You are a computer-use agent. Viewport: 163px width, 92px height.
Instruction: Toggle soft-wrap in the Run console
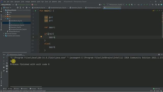[x=7, y=63]
